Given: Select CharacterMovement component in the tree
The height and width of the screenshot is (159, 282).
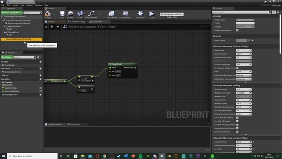Looking at the screenshot, I should click(x=22, y=39).
